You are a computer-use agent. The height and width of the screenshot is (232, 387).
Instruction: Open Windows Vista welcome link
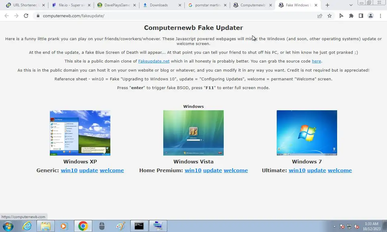pyautogui.click(x=236, y=170)
